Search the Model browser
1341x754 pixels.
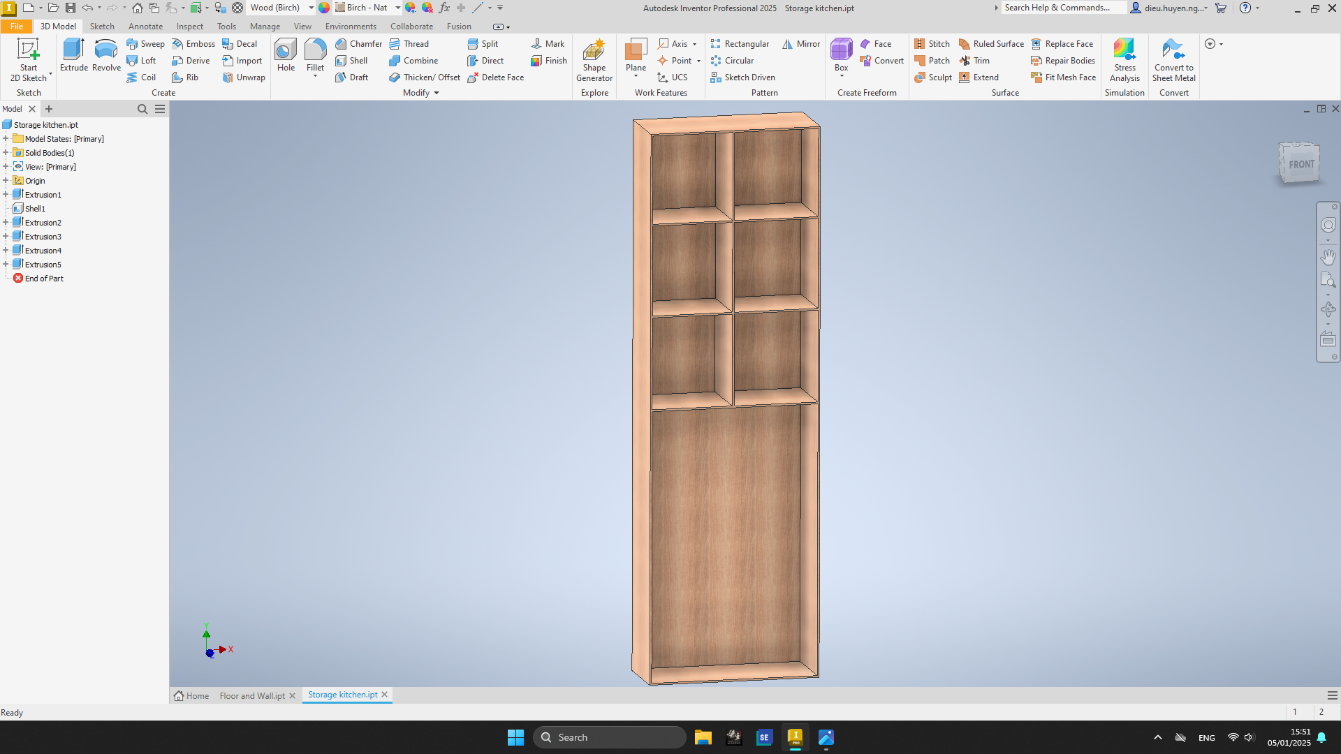click(x=142, y=109)
